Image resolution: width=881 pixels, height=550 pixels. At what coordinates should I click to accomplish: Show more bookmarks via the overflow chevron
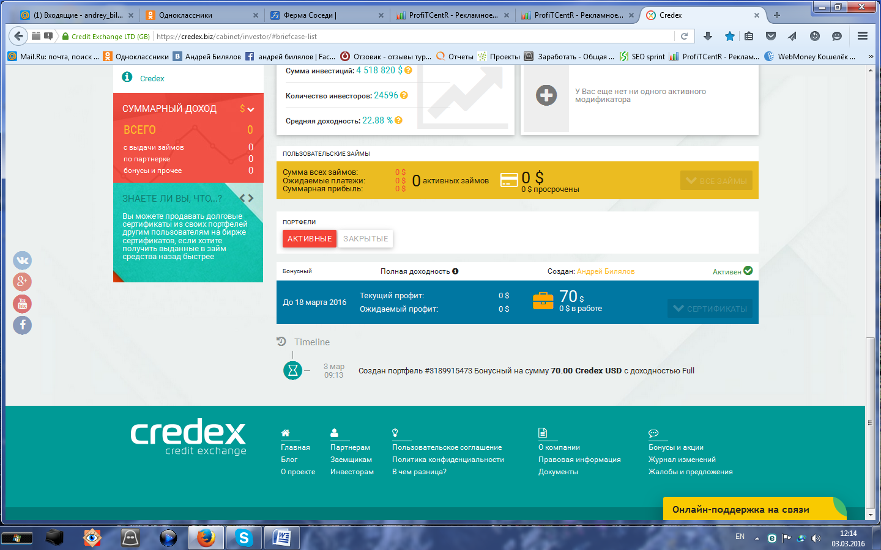click(x=871, y=56)
